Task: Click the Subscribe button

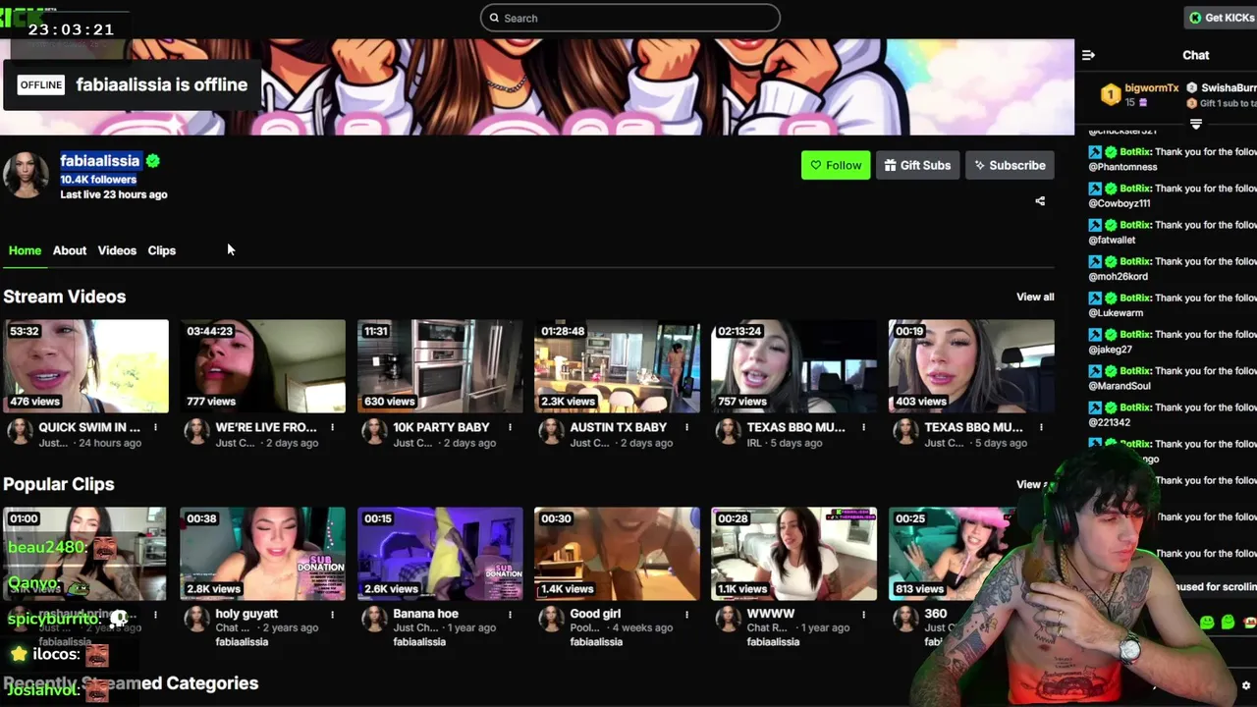Action: tap(1010, 165)
